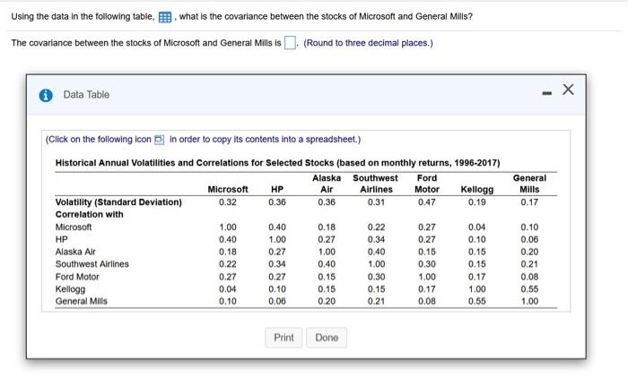Click Microsoft volatility value 0.32
The width and height of the screenshot is (628, 386).
point(228,202)
